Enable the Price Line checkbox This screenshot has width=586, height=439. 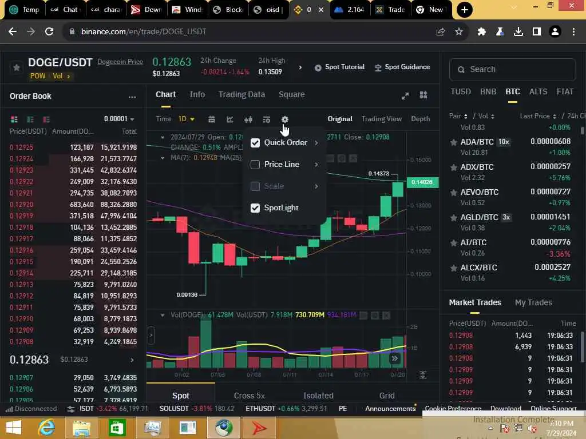255,165
